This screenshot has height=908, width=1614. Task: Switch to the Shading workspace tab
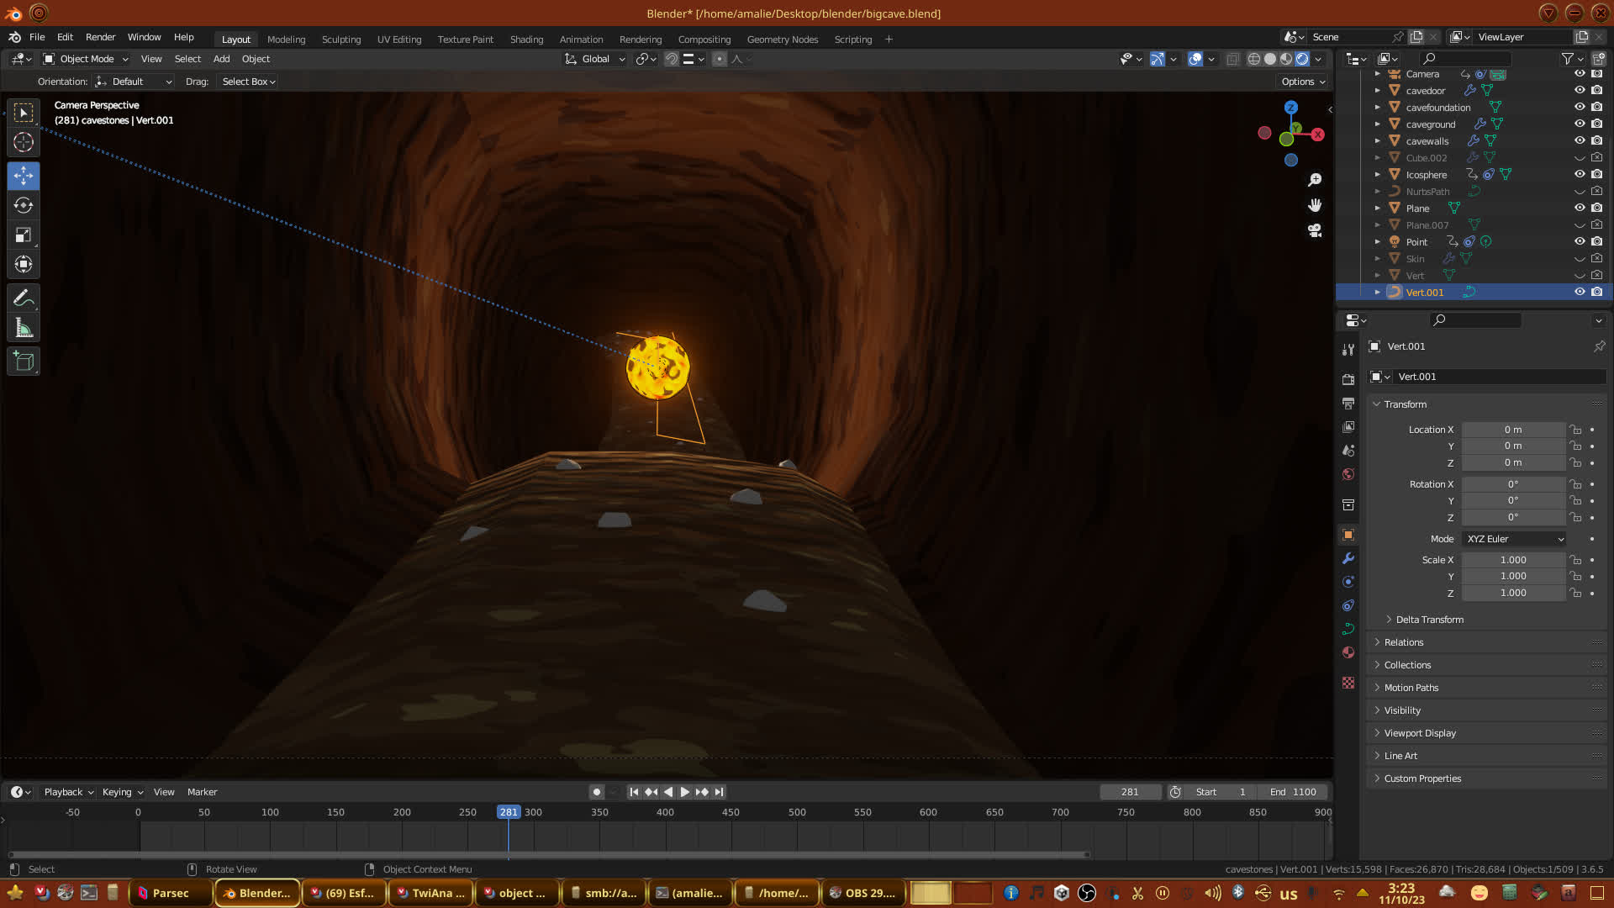point(526,40)
